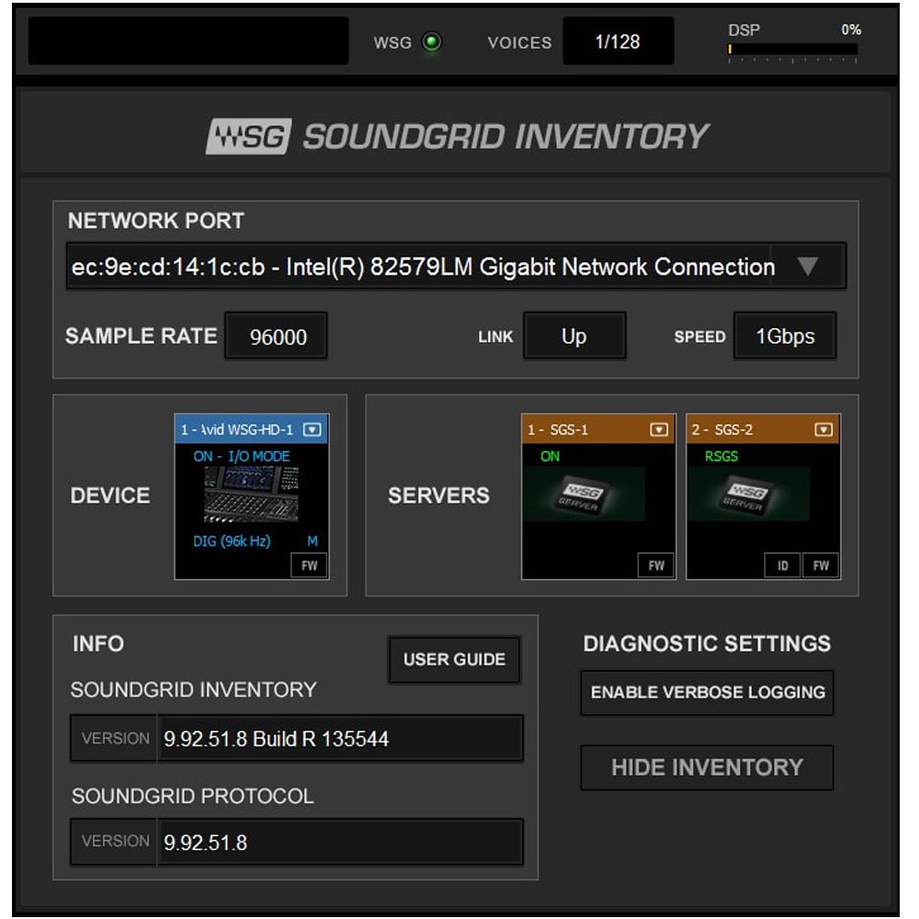Click the SGS-1 server chip image
Screen dimensions: 919x919
click(x=584, y=494)
